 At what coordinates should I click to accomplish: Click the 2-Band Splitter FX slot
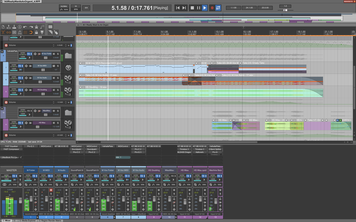pyautogui.click(x=215, y=149)
